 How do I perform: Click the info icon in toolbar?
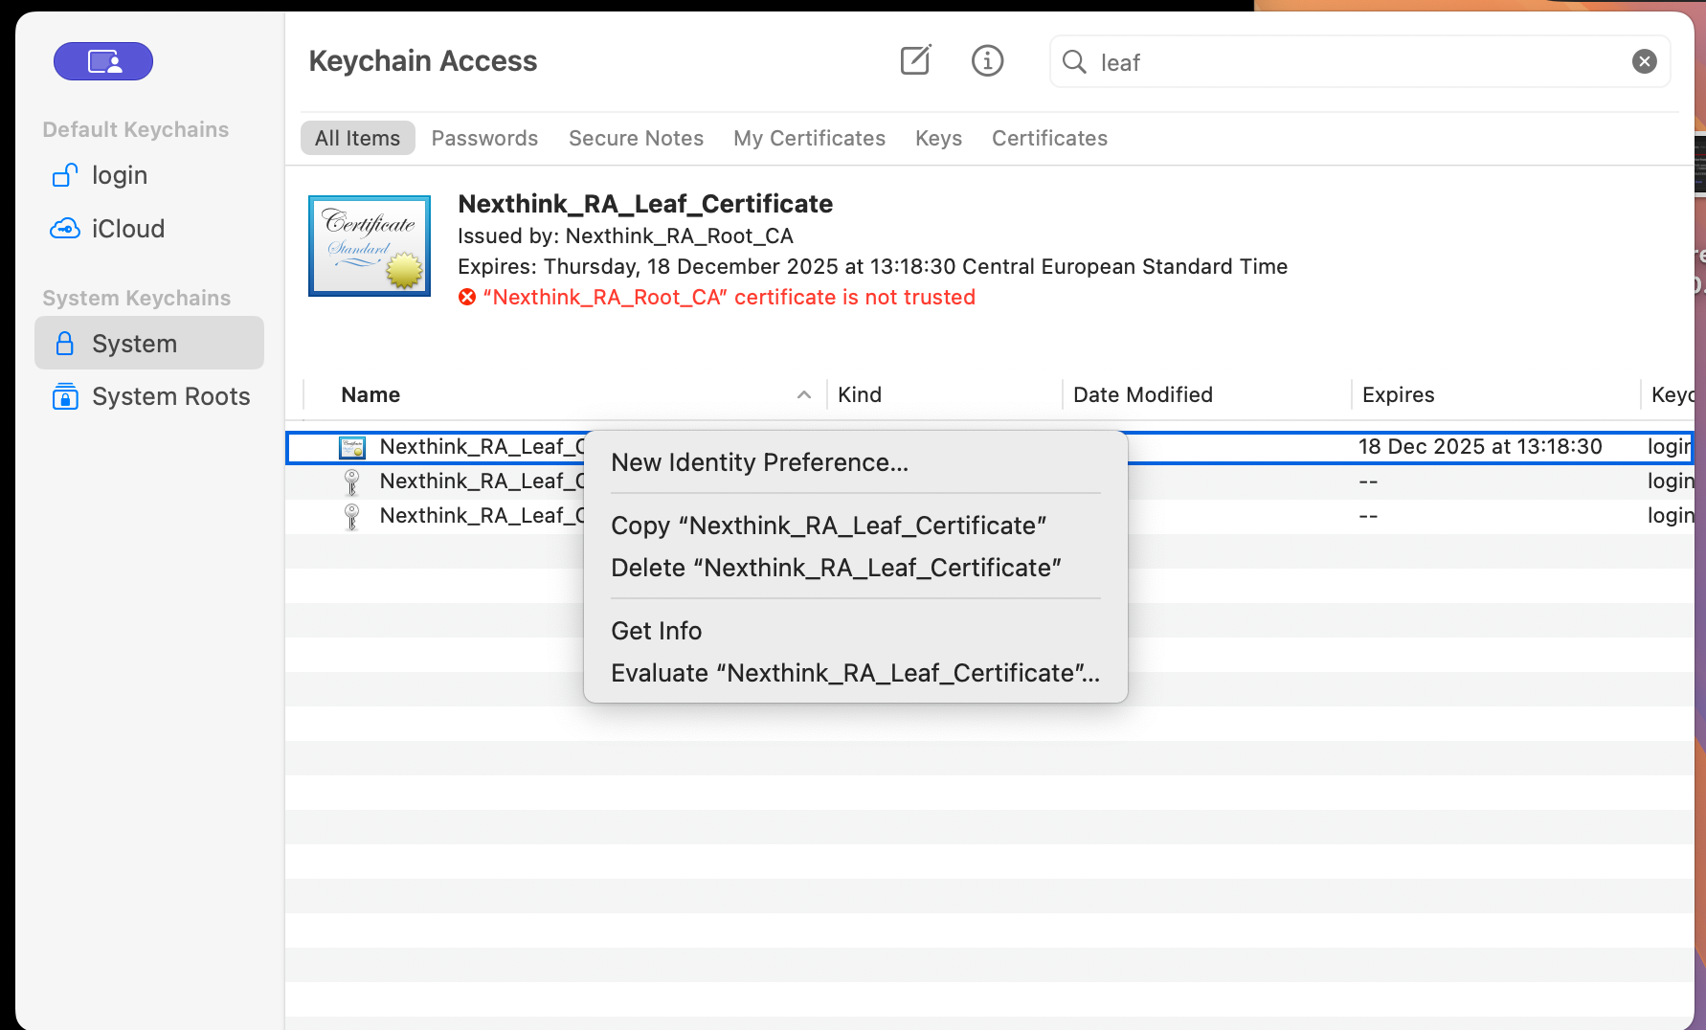coord(987,61)
